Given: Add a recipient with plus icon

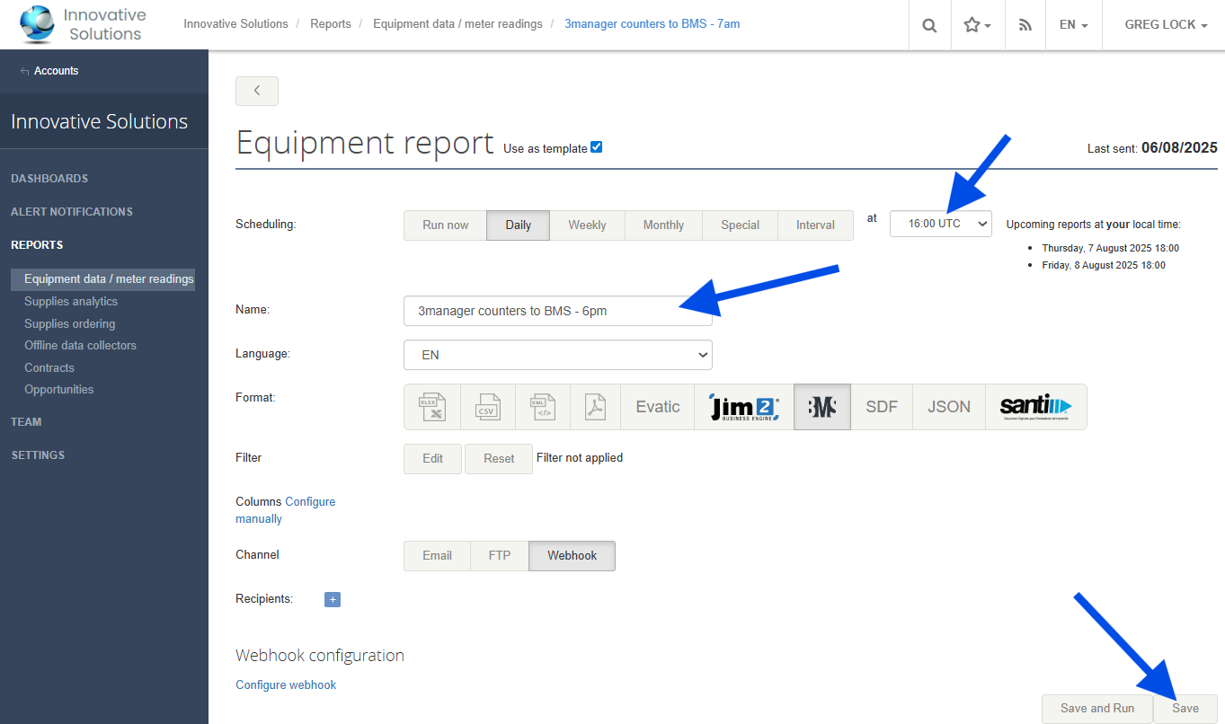Looking at the screenshot, I should pos(333,599).
